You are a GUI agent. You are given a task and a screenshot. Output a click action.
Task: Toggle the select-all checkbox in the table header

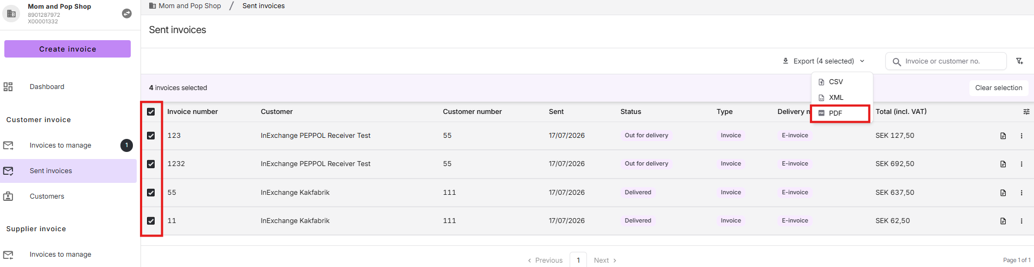pyautogui.click(x=151, y=112)
